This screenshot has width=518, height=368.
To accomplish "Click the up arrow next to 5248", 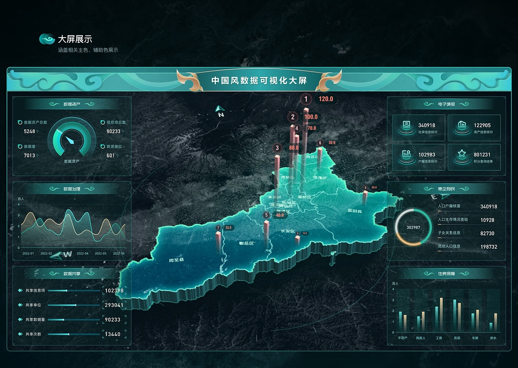I will click(x=38, y=131).
